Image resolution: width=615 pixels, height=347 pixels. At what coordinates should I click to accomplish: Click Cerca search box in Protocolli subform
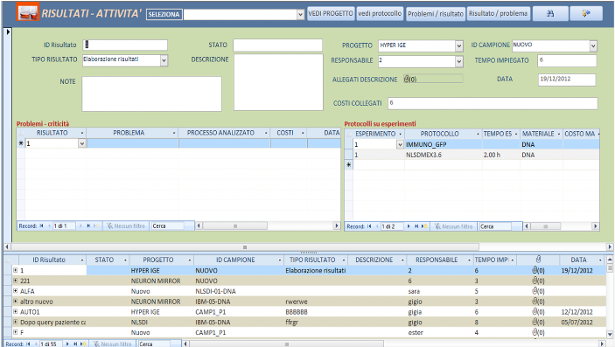(495, 226)
